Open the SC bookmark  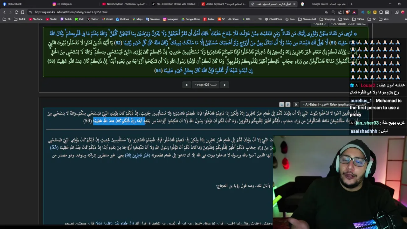point(221,19)
